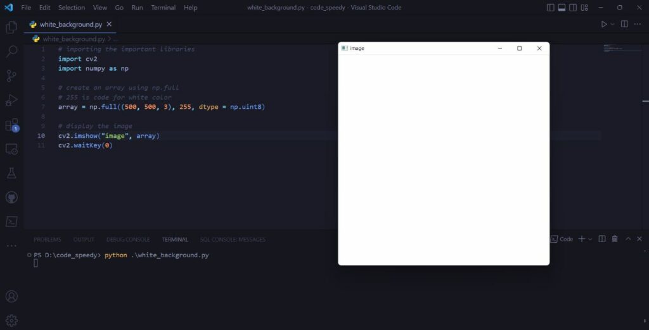Image resolution: width=649 pixels, height=330 pixels.
Task: Open the Run menu
Action: (x=137, y=8)
